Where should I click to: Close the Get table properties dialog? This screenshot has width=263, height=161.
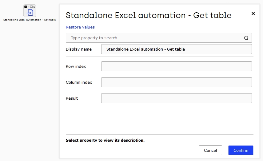[253, 13]
